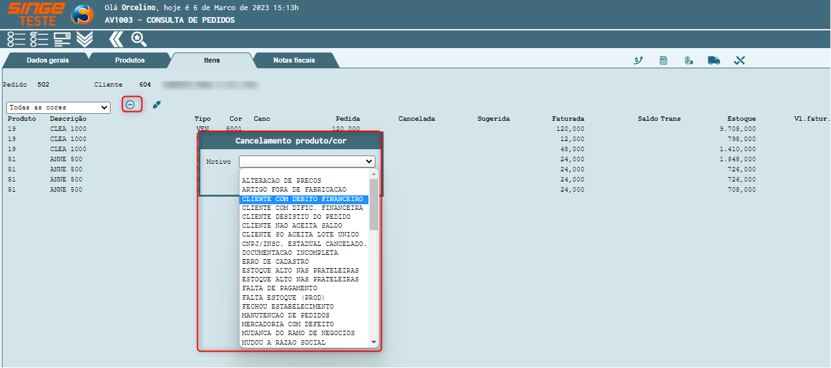Image resolution: width=831 pixels, height=368 pixels.
Task: Click the Sugerida column header
Action: point(493,119)
